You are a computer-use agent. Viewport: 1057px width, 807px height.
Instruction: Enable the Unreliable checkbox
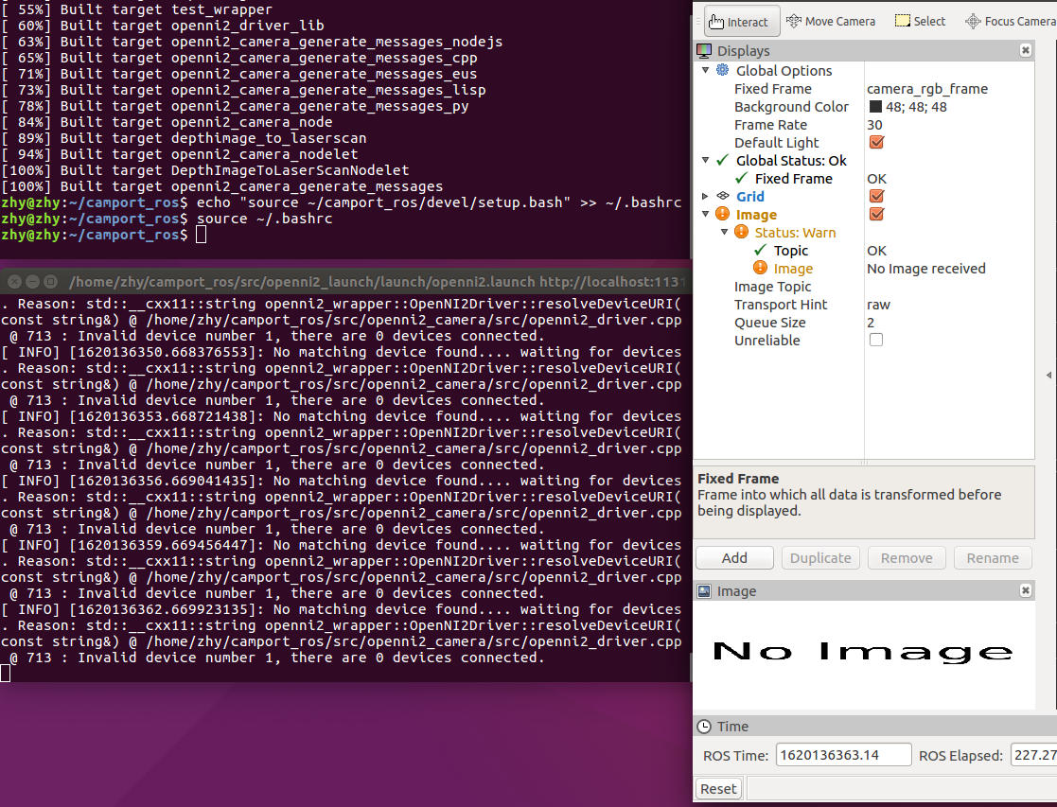pyautogui.click(x=876, y=340)
